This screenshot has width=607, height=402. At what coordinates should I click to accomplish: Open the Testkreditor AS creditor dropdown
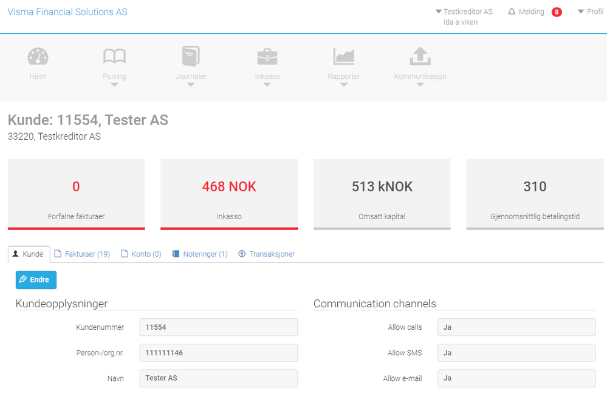[x=464, y=12]
